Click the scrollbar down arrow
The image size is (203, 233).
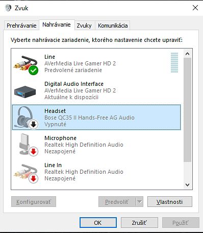tap(188, 185)
